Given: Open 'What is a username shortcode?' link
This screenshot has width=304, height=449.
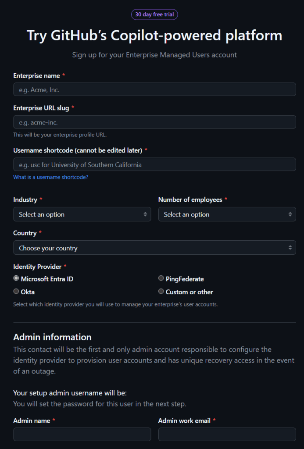Looking at the screenshot, I should click(51, 177).
